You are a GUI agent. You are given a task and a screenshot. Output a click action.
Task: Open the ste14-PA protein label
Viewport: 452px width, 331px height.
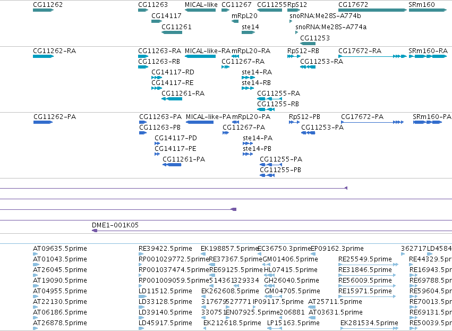point(258,138)
